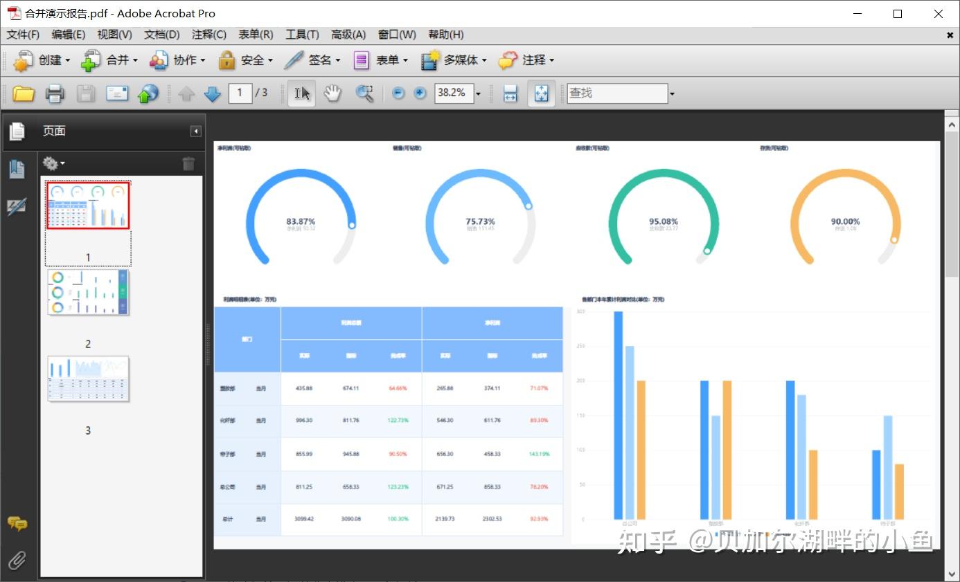Collapse the 页面 panel with its arrow
This screenshot has width=960, height=582.
pos(195,131)
